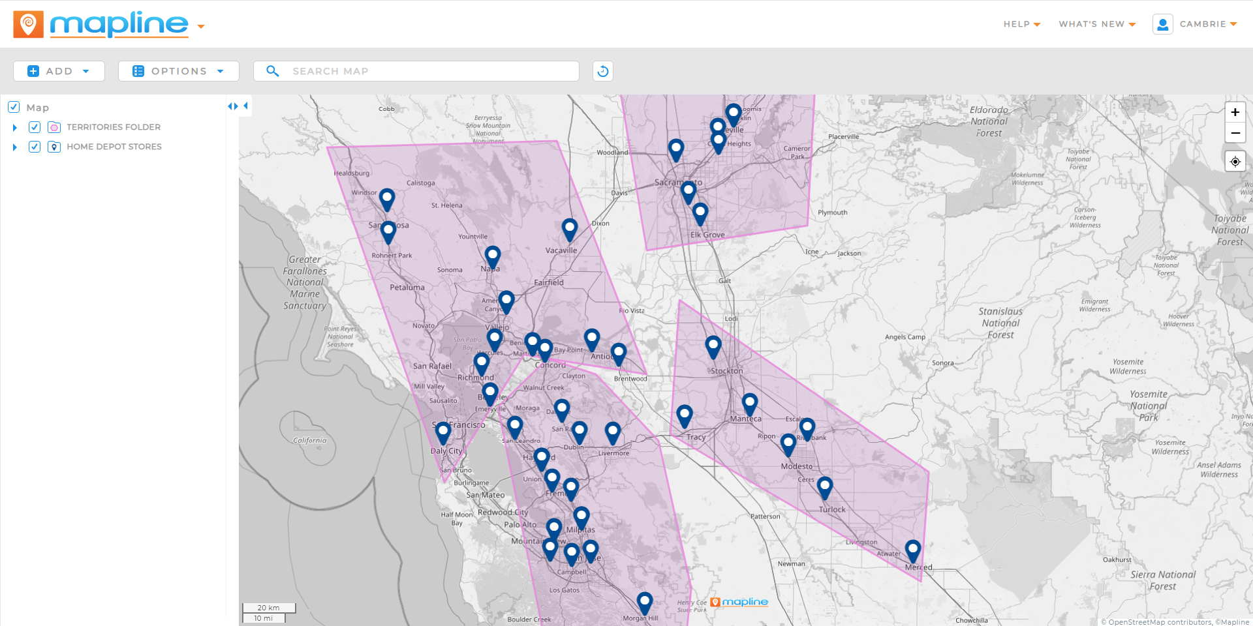Click the search magnifier icon
The width and height of the screenshot is (1253, 626).
click(273, 71)
